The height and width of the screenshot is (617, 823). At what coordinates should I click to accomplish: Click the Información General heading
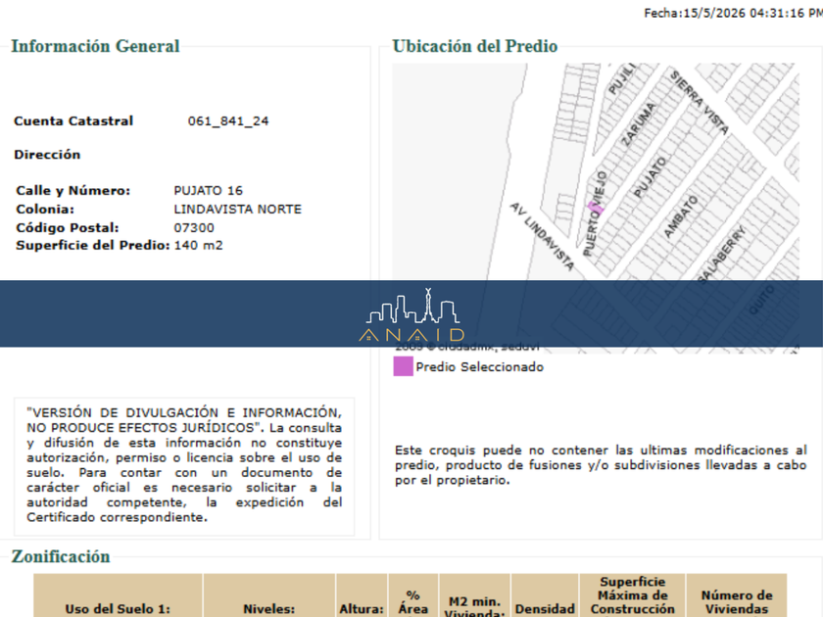pyautogui.click(x=96, y=46)
